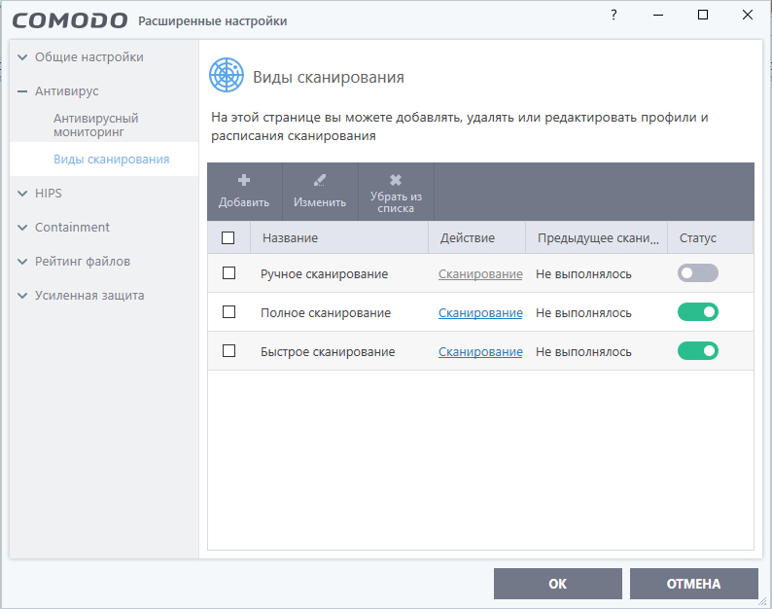Open the Общие настройки section label
The width and height of the screenshot is (772, 609).
click(x=89, y=57)
